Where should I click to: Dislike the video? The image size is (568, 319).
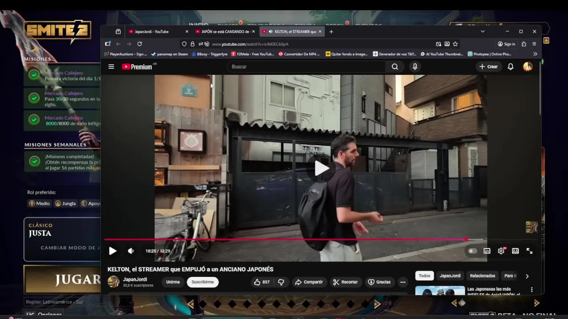281,282
